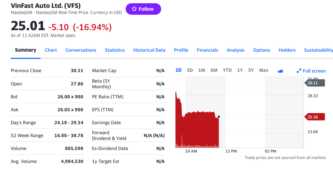Open the Chart tab

(51, 50)
